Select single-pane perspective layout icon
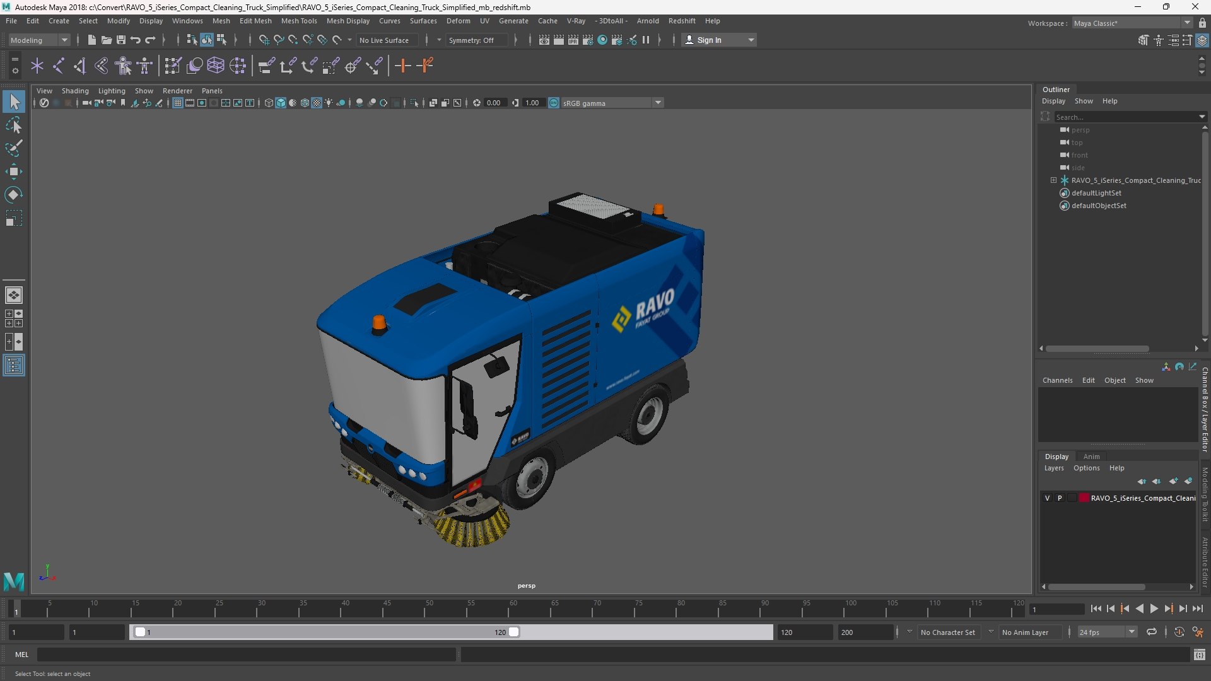 pos(14,294)
